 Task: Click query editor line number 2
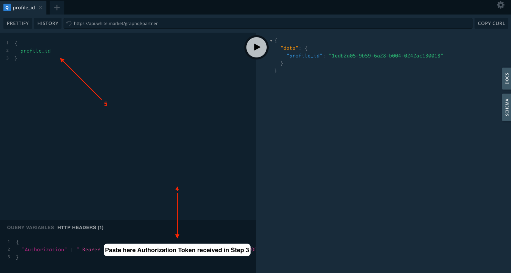pyautogui.click(x=7, y=51)
